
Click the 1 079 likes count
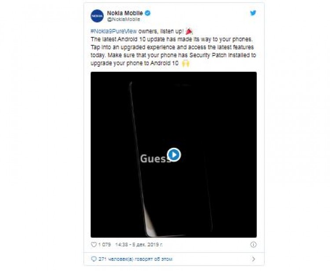104,245
